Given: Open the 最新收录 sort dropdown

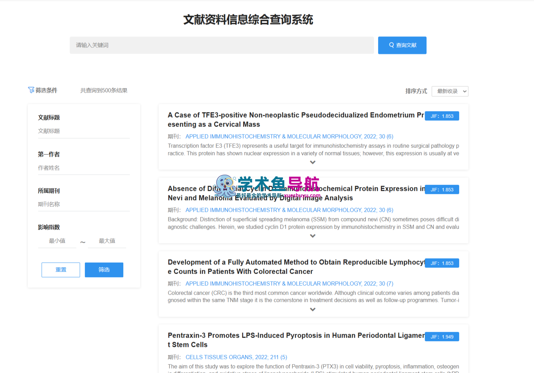Looking at the screenshot, I should click(x=450, y=91).
